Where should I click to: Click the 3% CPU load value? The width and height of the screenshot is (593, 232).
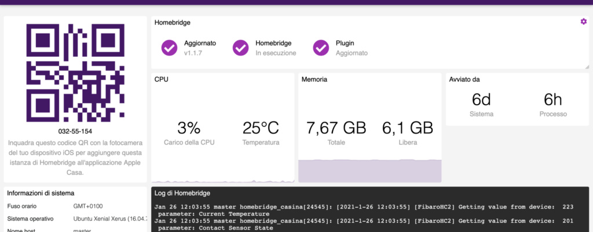click(189, 128)
